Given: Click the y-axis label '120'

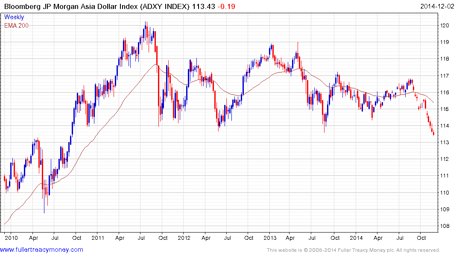Looking at the screenshot, I should (x=444, y=26).
